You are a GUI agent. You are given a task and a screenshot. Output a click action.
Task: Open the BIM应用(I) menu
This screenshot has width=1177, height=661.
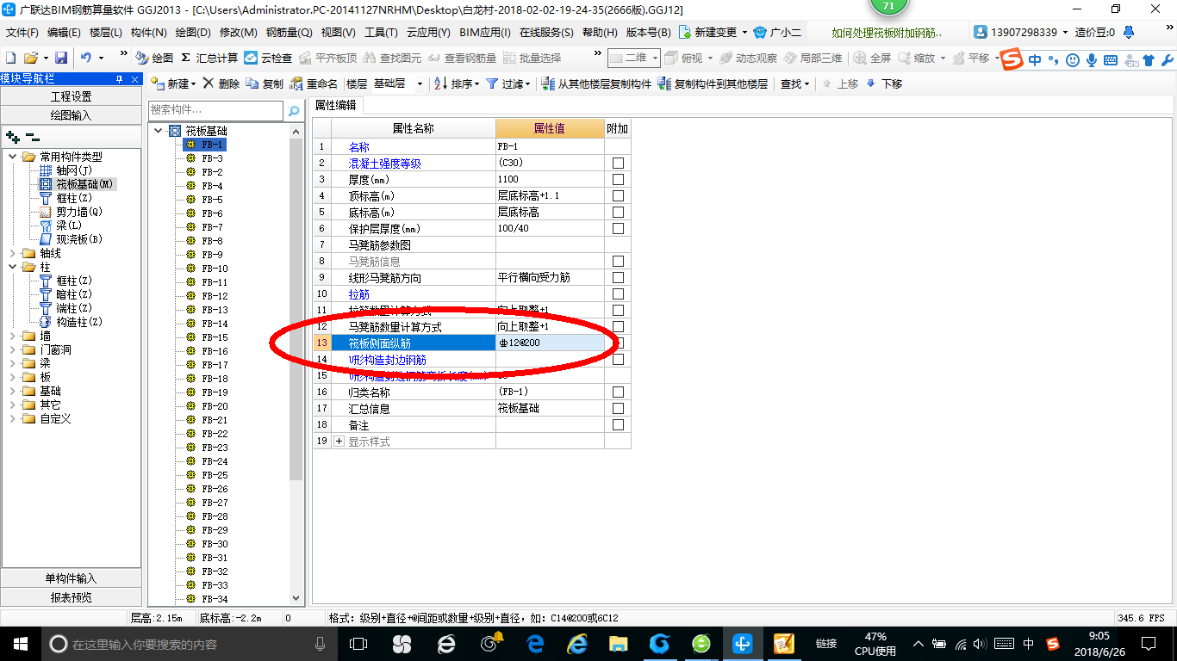(x=486, y=33)
